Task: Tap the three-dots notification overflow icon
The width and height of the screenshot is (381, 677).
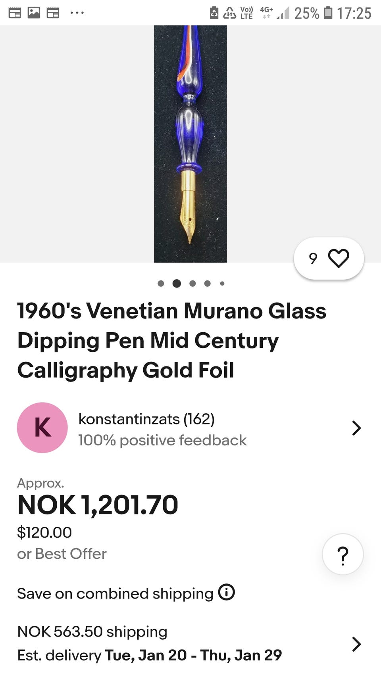Action: (x=77, y=13)
